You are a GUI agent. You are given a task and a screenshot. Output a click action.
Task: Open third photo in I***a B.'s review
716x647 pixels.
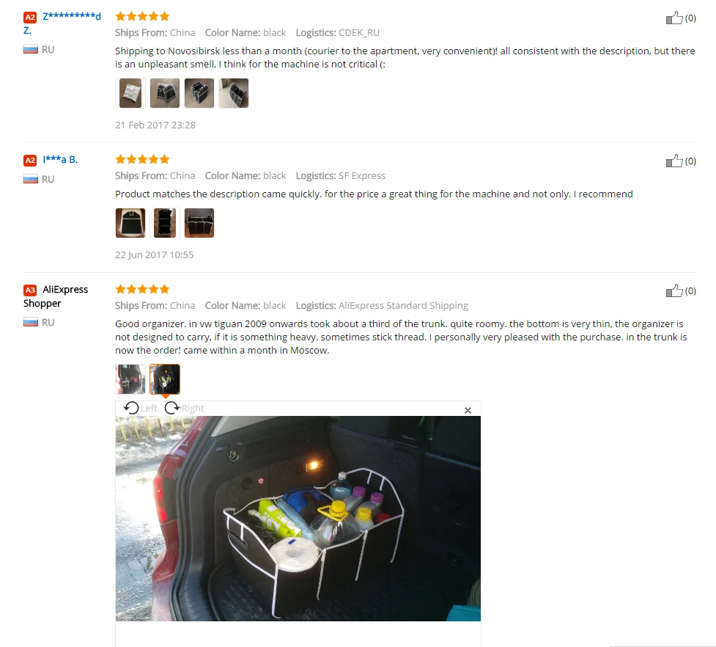click(199, 223)
